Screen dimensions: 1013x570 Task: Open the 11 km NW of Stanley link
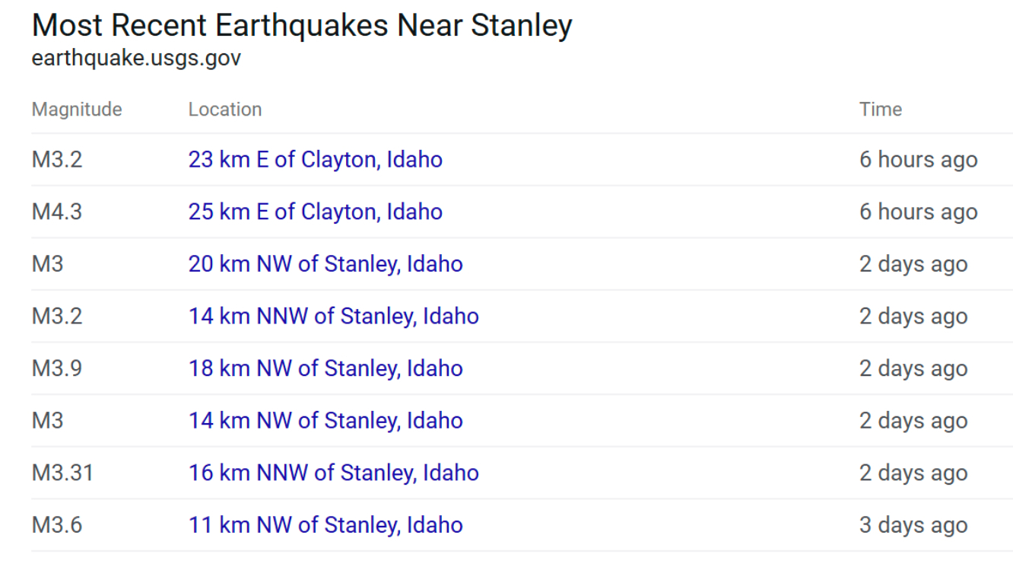click(x=325, y=525)
